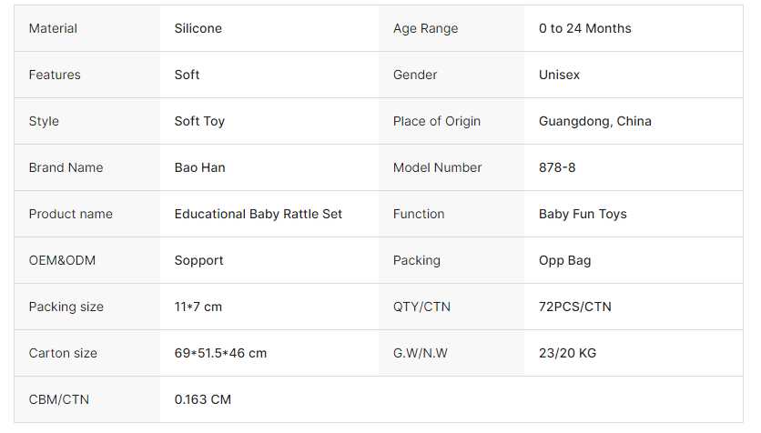Click the 23/20 KG weight value

(567, 353)
